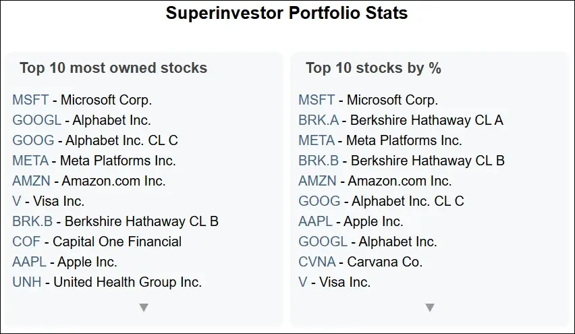Open META ticker in stocks by % list
Image resolution: width=575 pixels, height=334 pixels.
[317, 140]
